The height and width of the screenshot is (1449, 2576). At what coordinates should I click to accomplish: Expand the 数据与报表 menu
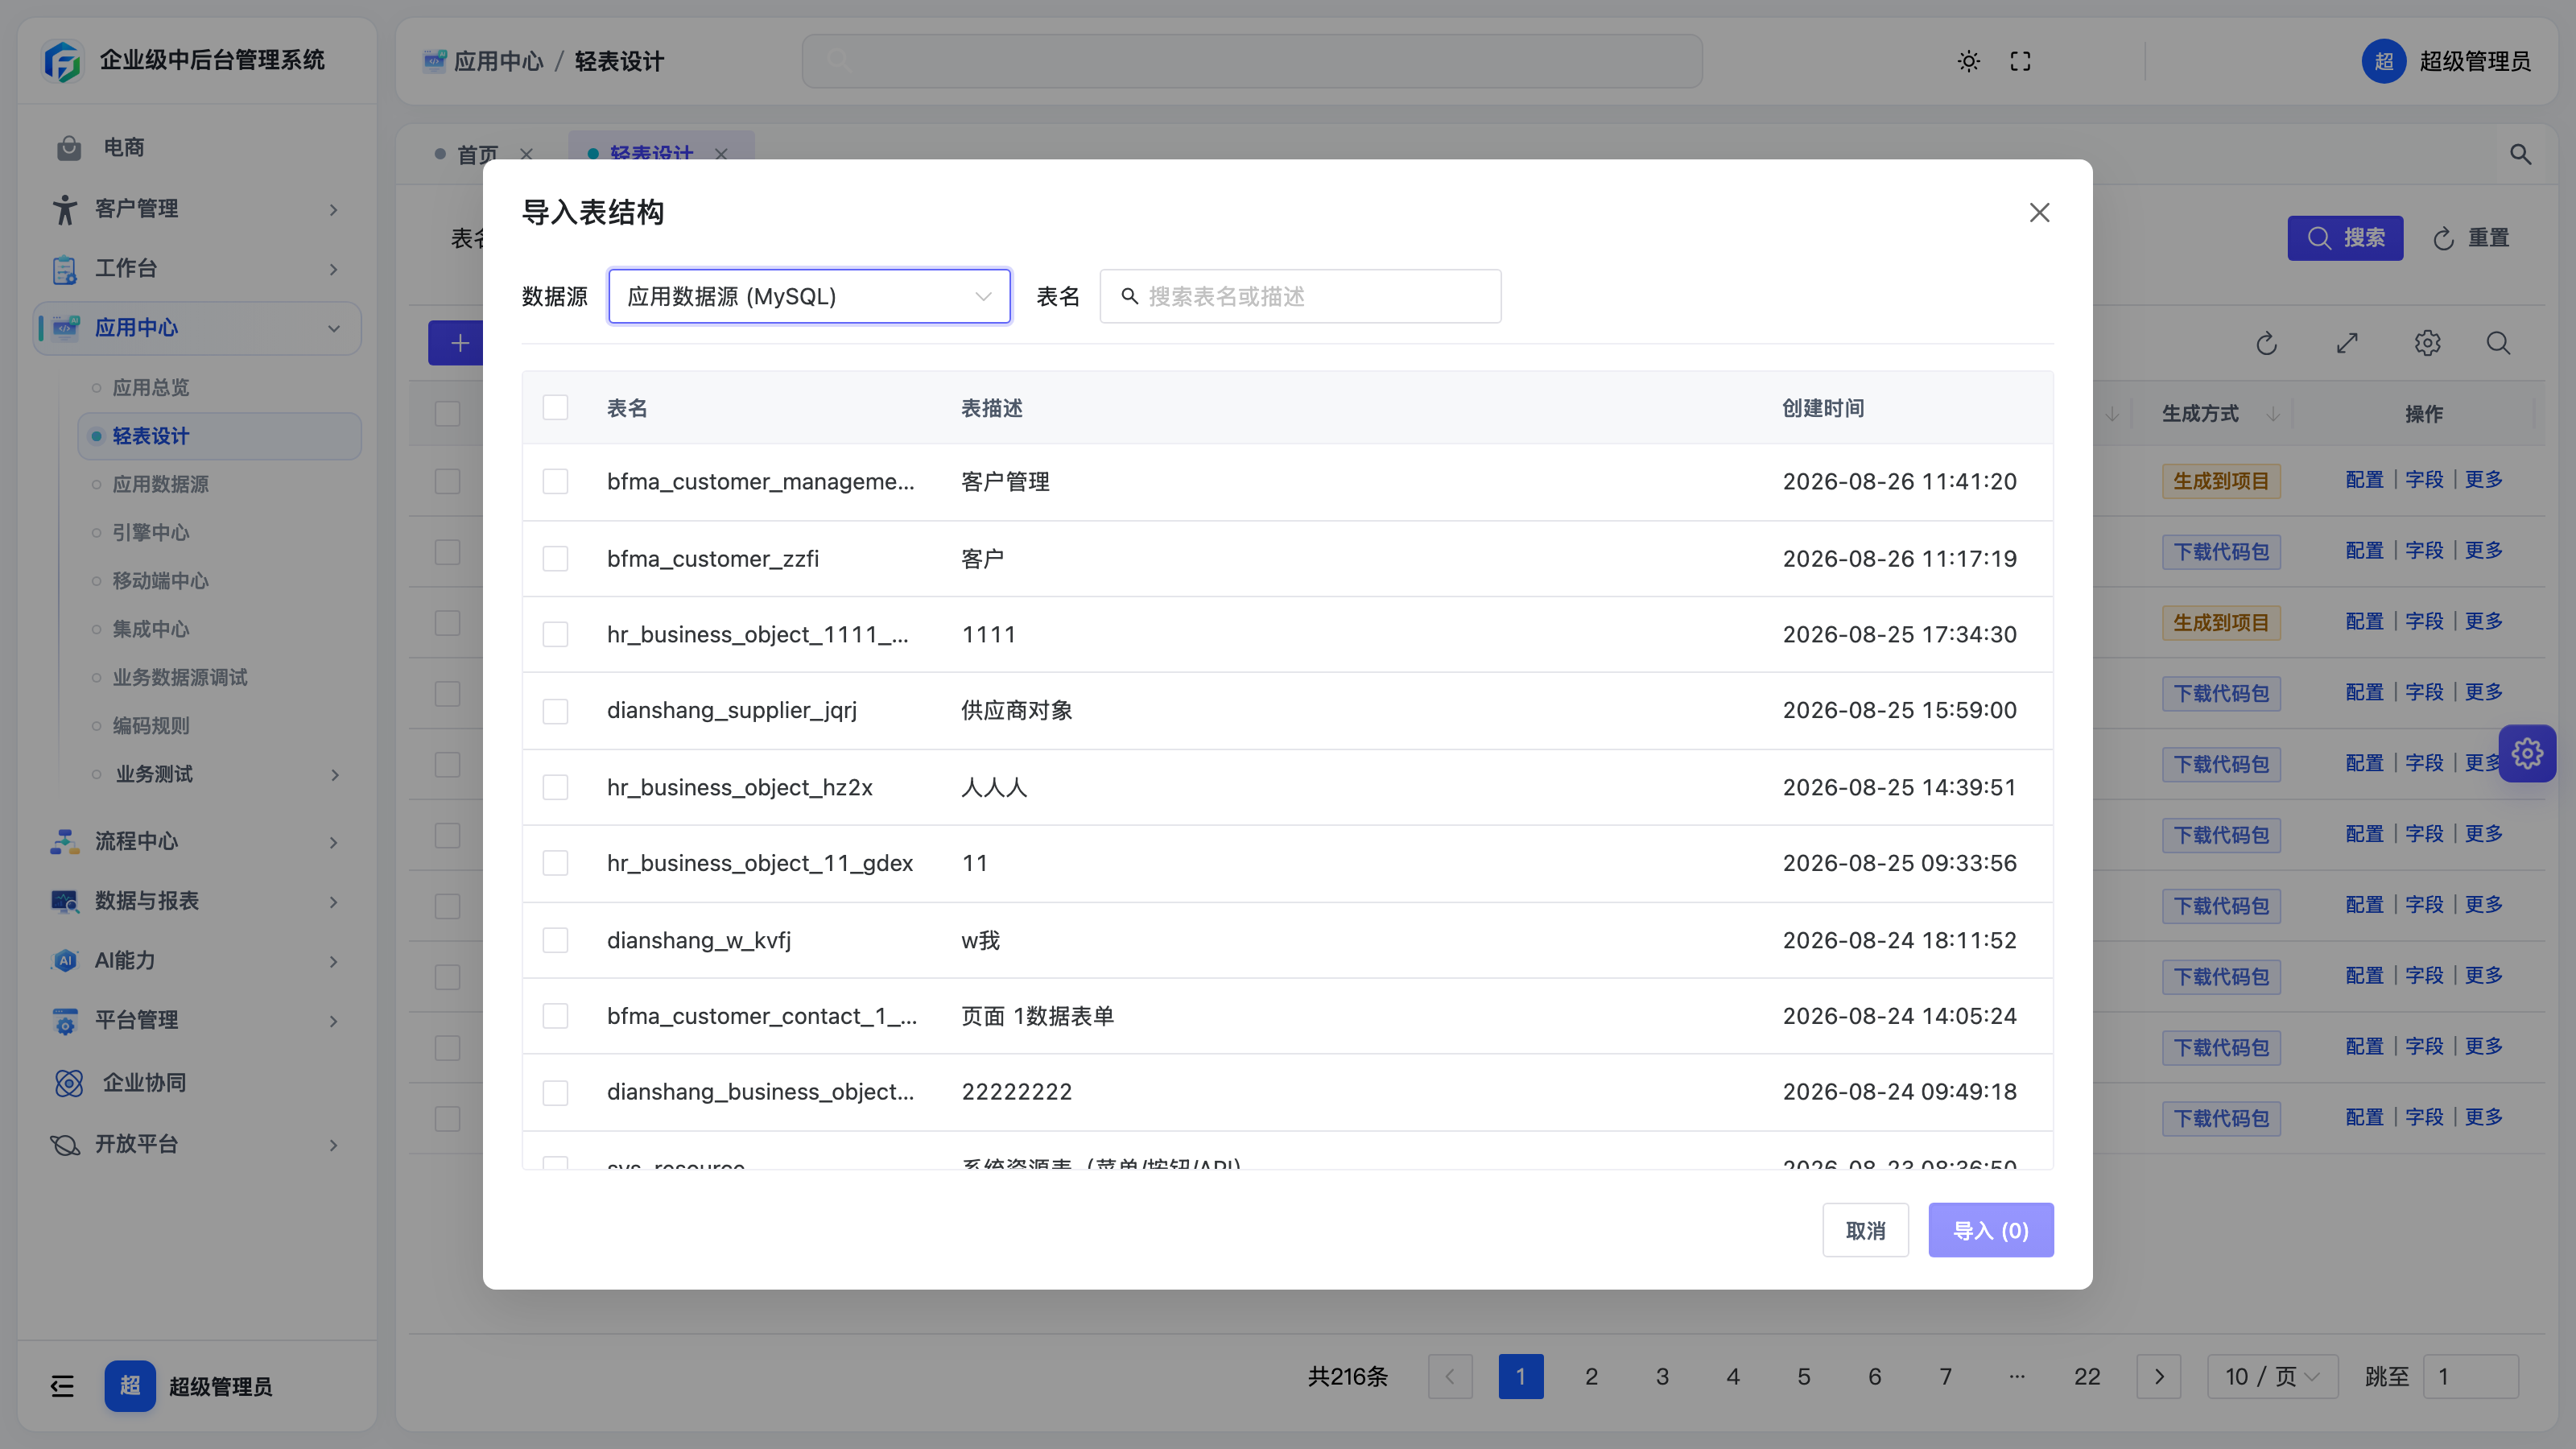click(197, 901)
